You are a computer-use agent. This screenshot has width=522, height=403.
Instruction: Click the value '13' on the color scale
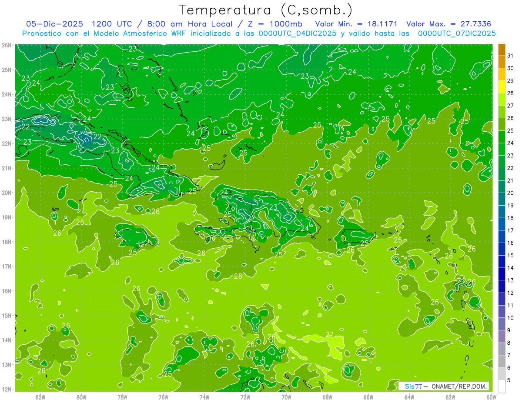coord(511,280)
